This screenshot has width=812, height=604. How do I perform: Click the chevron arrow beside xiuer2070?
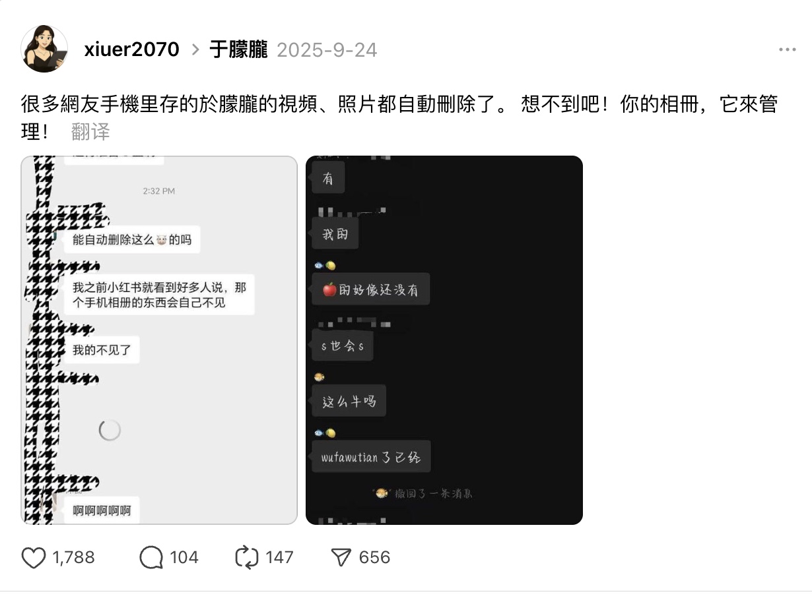tap(195, 50)
